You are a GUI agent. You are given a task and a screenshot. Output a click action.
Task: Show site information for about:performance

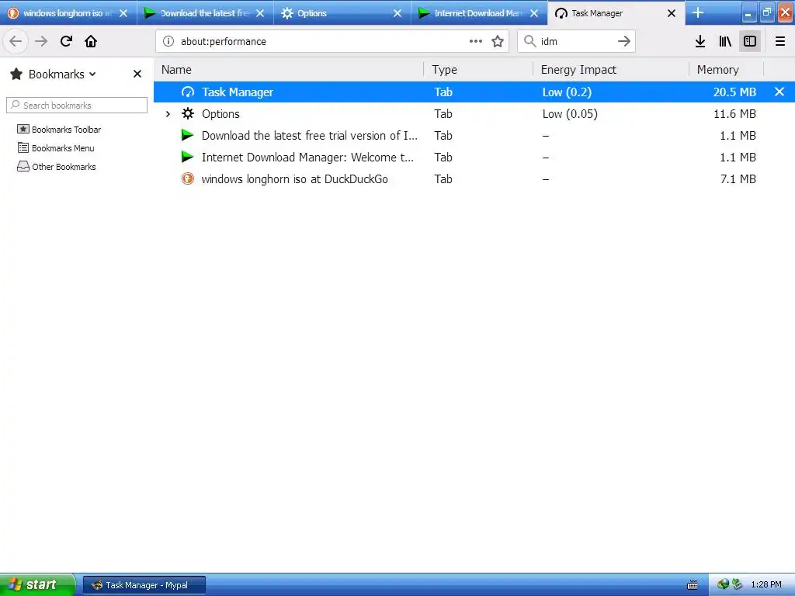point(168,41)
